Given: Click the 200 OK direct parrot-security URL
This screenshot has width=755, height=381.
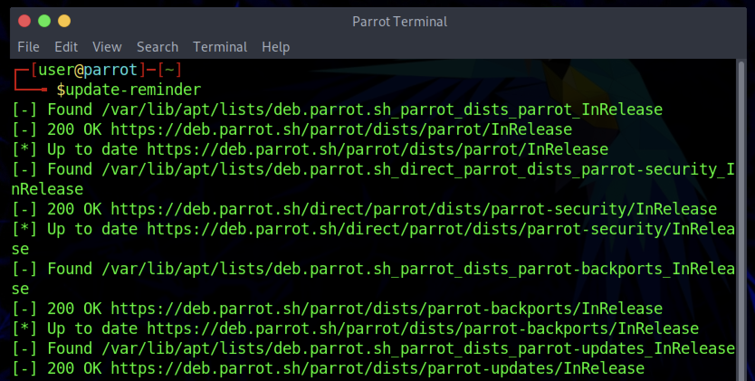Looking at the screenshot, I should (414, 209).
